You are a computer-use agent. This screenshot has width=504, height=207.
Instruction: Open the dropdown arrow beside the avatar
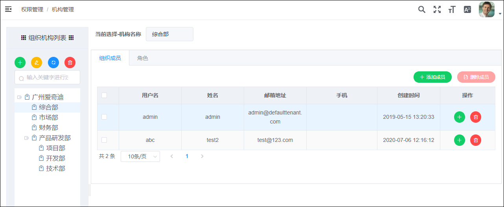tap(500, 14)
